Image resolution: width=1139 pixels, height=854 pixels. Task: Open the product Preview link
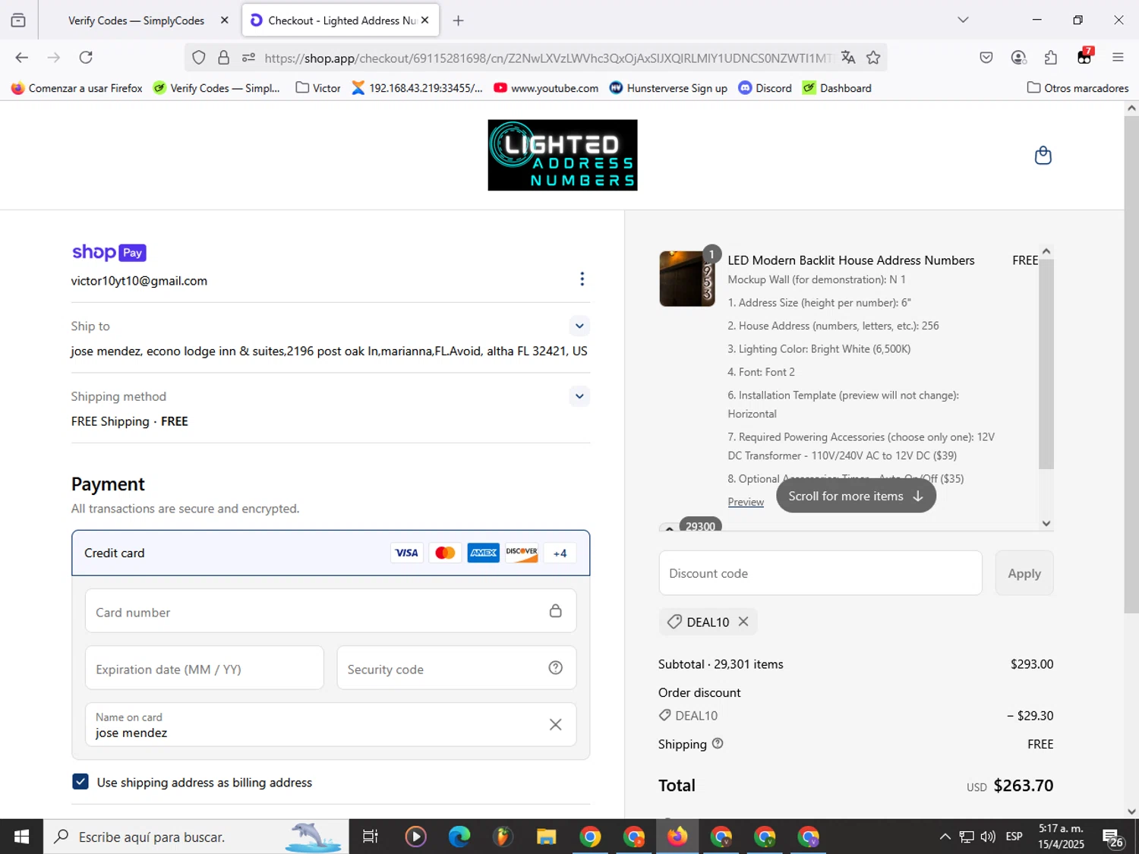746,502
